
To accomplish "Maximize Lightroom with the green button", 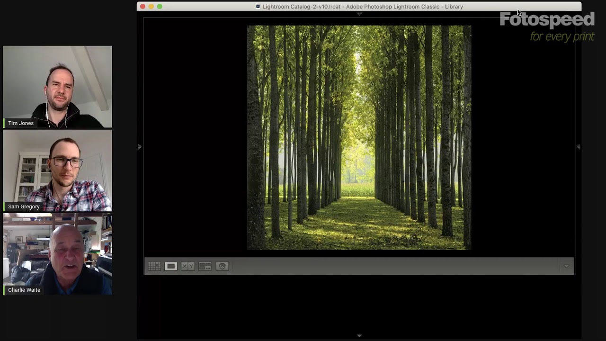I will pyautogui.click(x=160, y=7).
